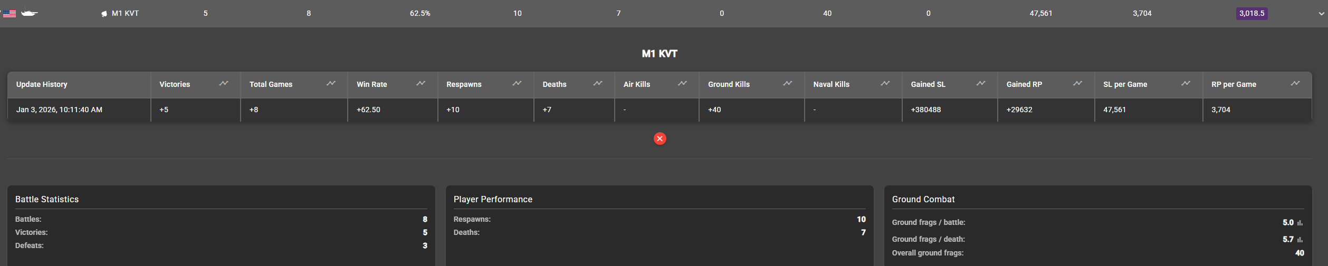Collapse the M1 KVT row chevron

click(x=1321, y=14)
